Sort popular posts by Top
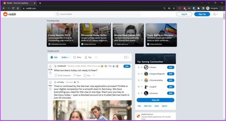This screenshot has width=226, height=121. tap(88, 57)
